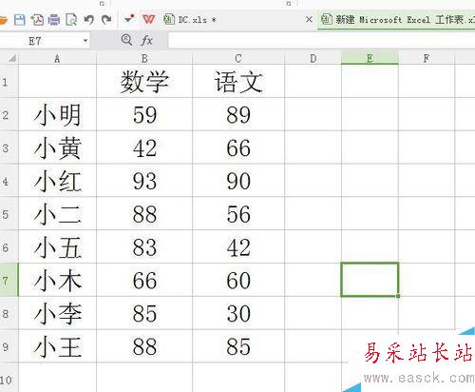Select column D header
Viewport: 475px width, 392px height.
(x=313, y=58)
